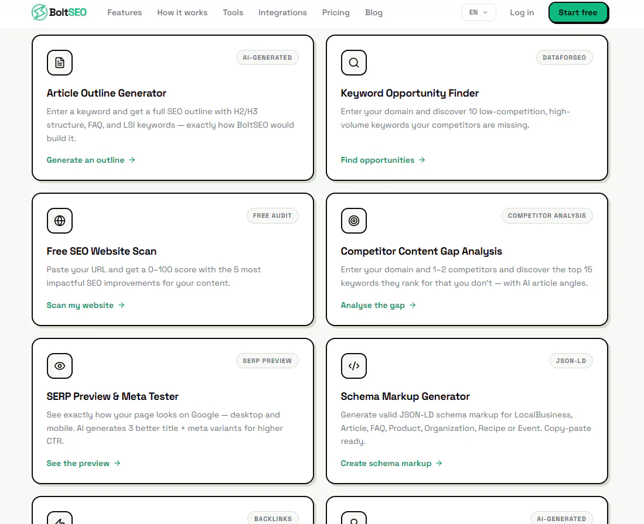This screenshot has width=644, height=524.
Task: Click the AI-GENERATED badge on Article Outline Generator
Action: tap(267, 57)
